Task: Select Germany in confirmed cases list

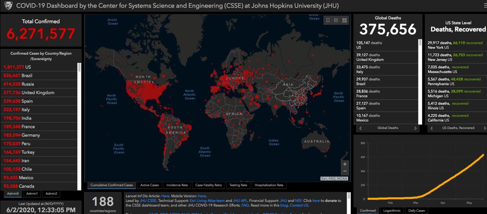Action: tap(40, 135)
